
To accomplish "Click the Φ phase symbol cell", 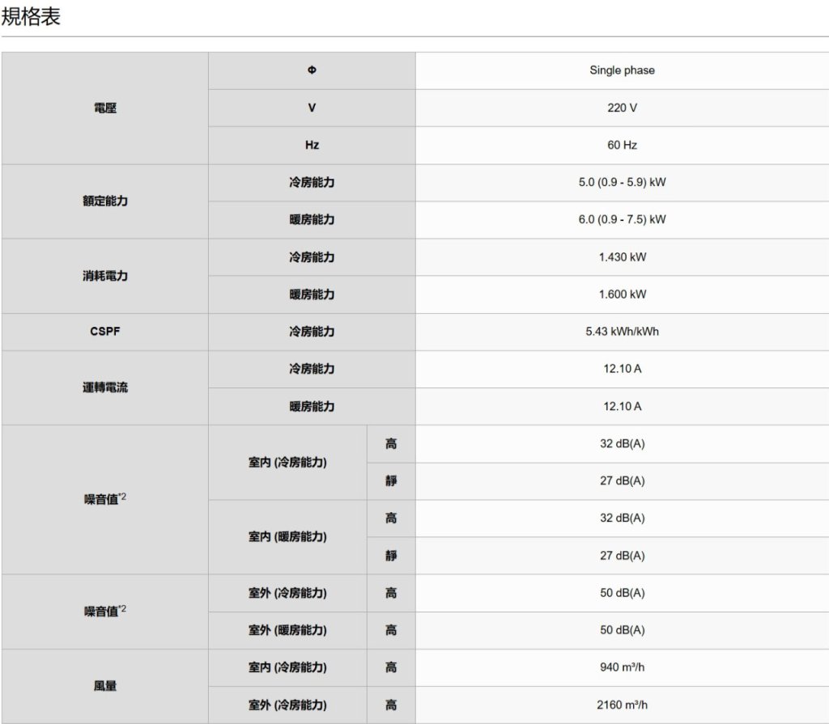I will tap(312, 70).
